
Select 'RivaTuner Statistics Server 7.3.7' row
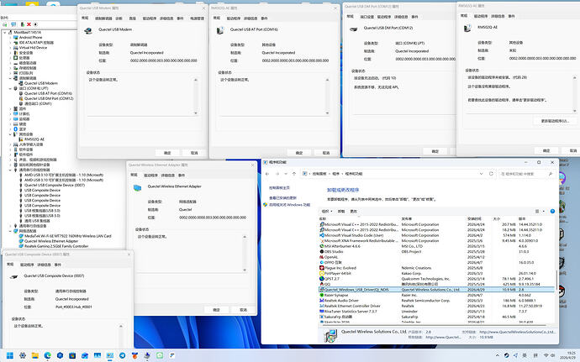coord(437,312)
